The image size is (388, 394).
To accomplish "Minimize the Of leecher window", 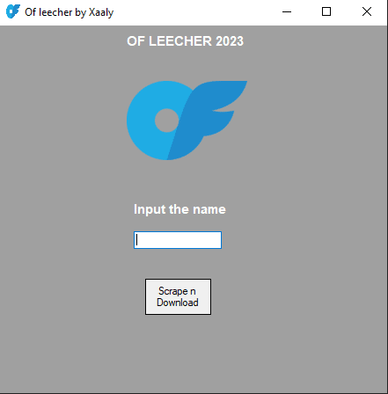I will tap(287, 12).
